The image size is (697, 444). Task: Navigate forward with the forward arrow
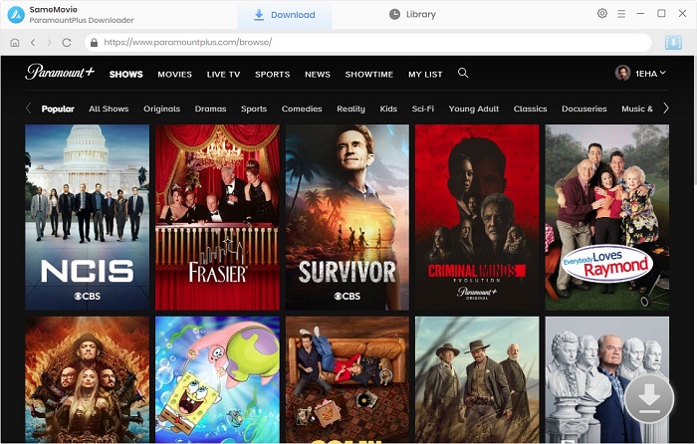[x=49, y=43]
